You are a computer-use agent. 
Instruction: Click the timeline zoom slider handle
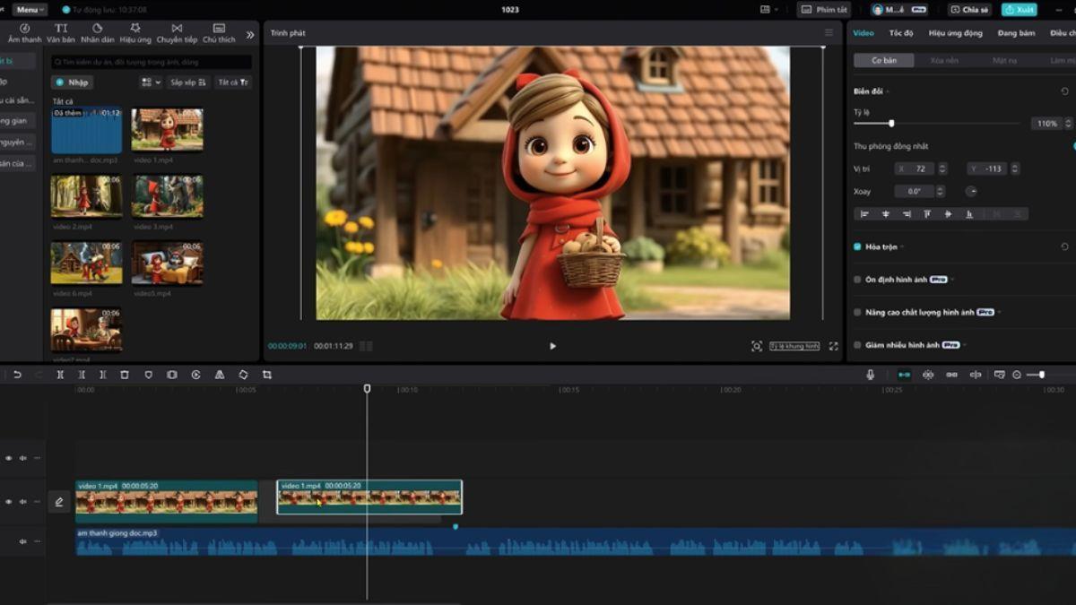(1041, 375)
